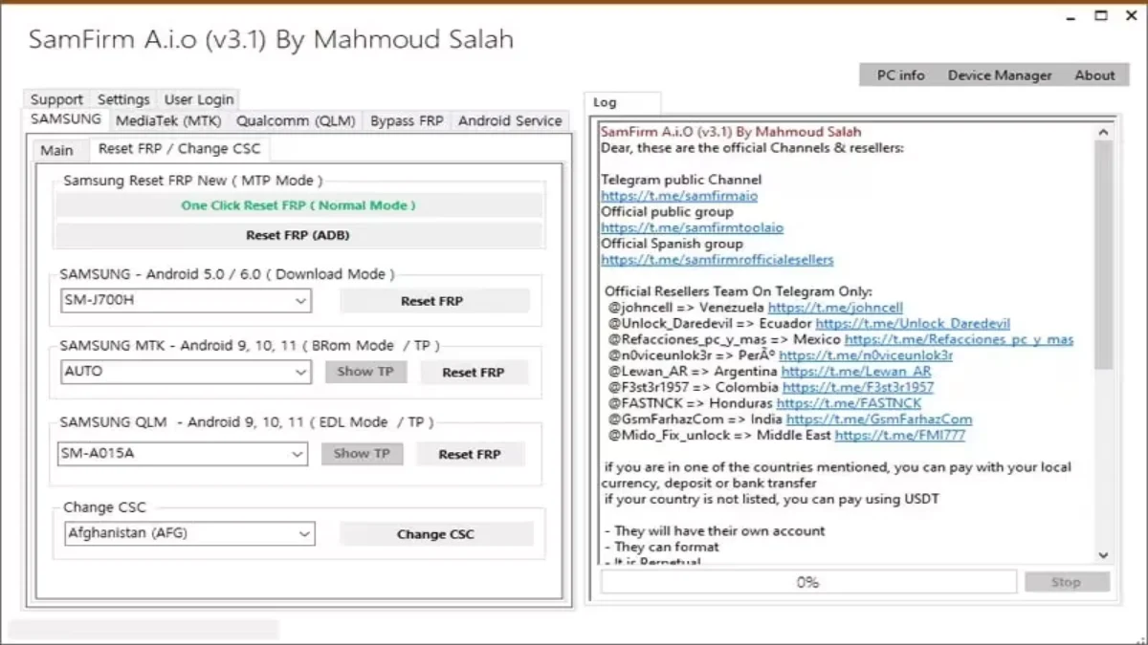1148x645 pixels.
Task: Click Show TP in the QLM section
Action: tap(362, 454)
